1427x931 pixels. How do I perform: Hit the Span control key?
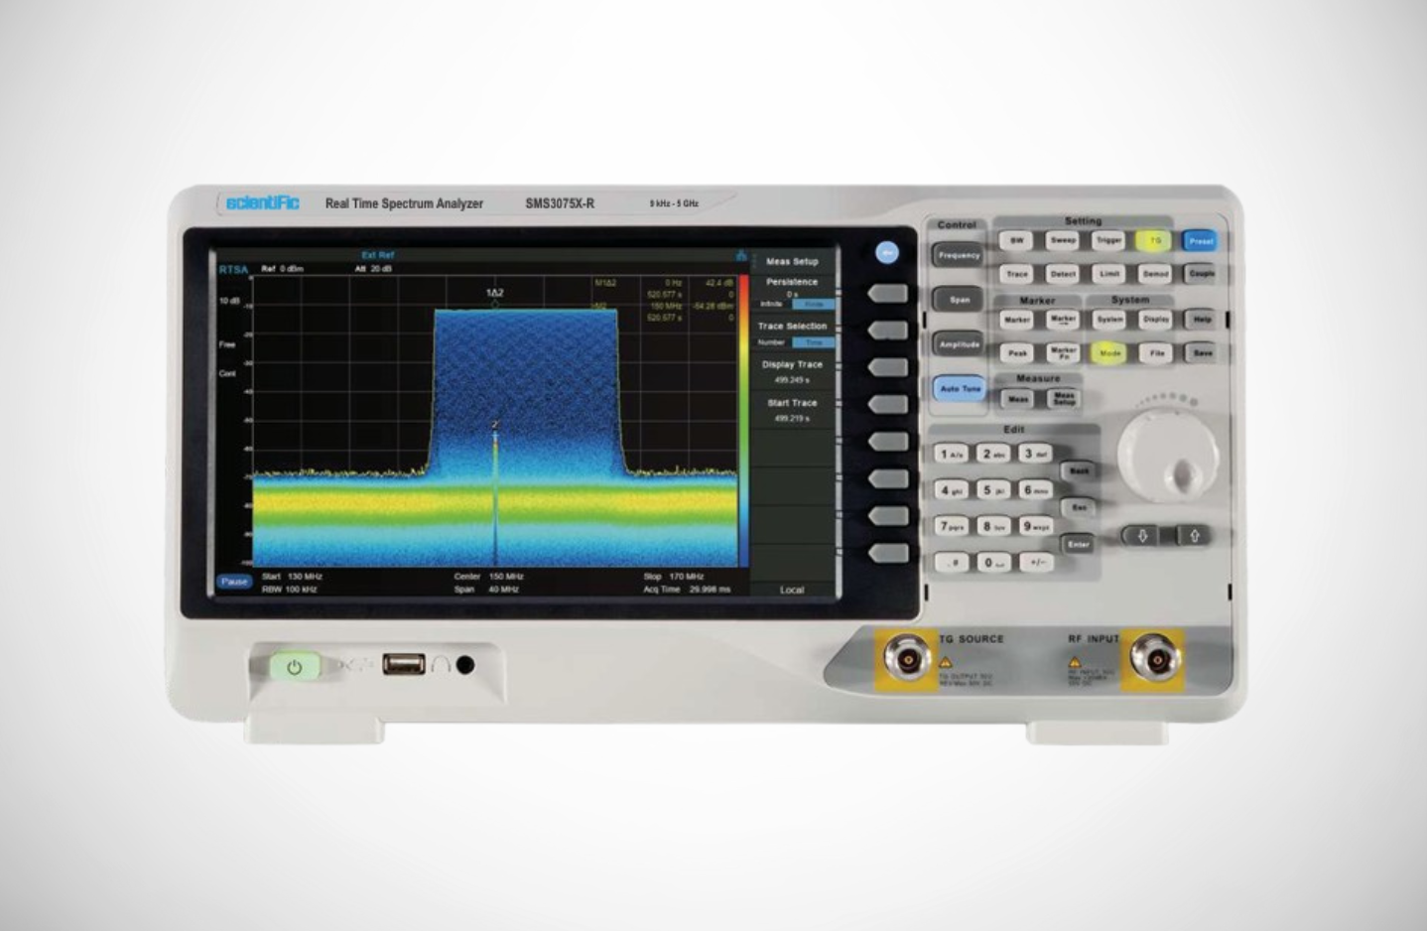pyautogui.click(x=959, y=300)
